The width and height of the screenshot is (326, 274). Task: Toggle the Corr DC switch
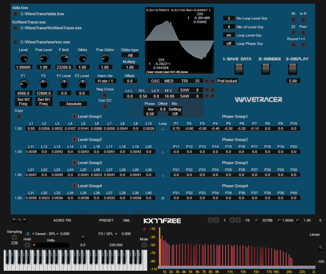tap(105, 106)
